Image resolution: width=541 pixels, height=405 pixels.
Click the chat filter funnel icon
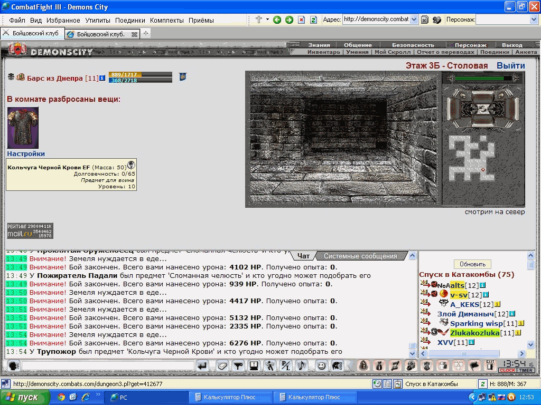(x=238, y=366)
